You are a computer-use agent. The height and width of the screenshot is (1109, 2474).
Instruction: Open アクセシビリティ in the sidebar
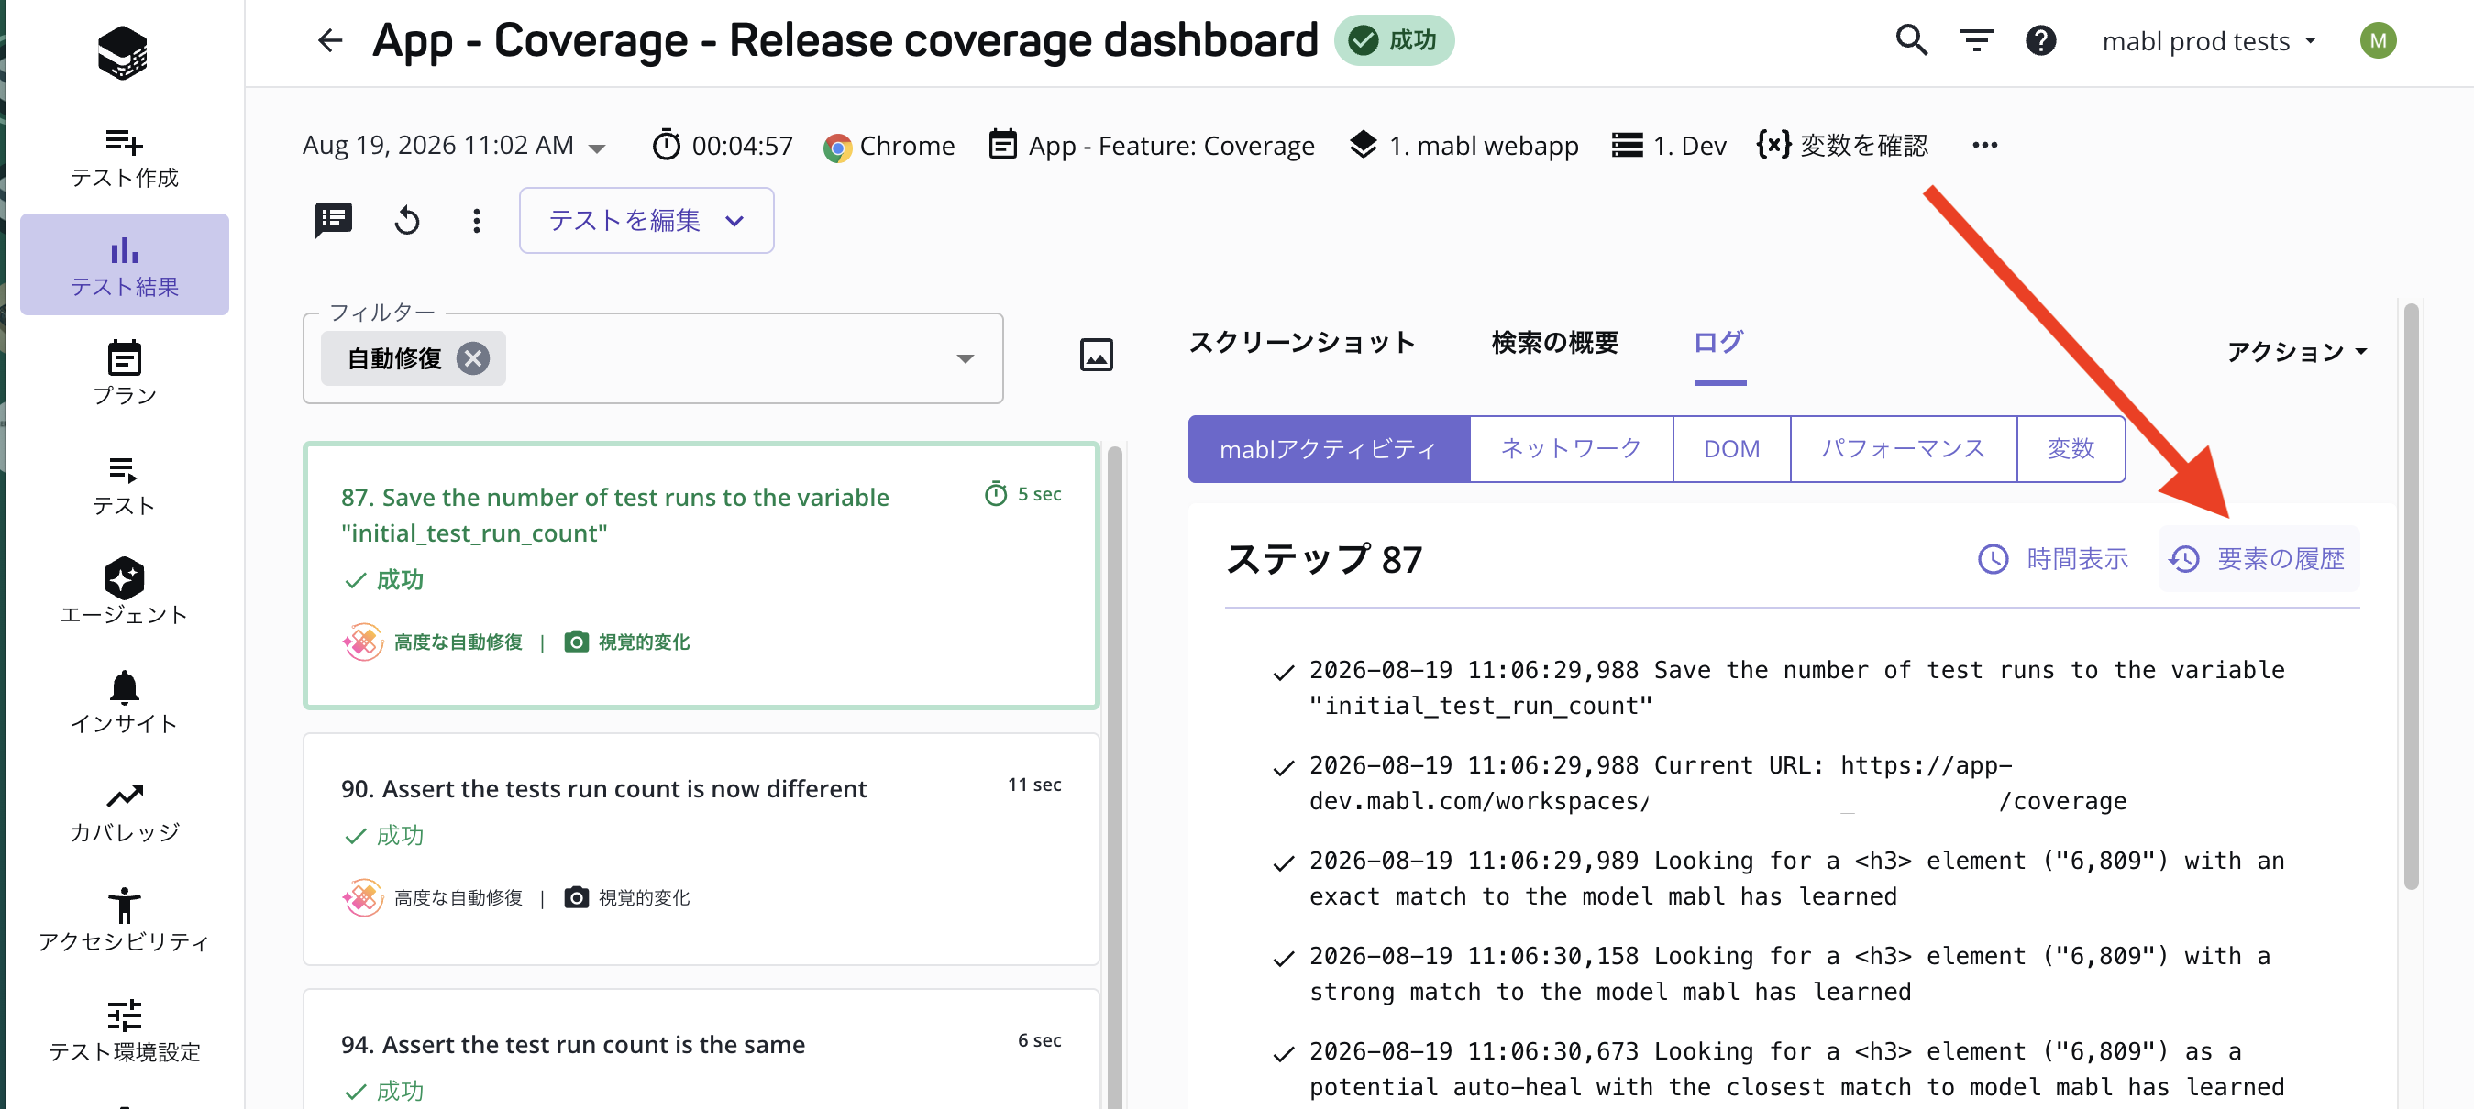click(x=124, y=921)
